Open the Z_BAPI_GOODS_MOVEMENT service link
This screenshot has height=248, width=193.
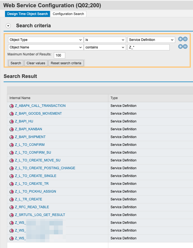click(38, 114)
